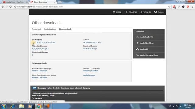Open the Creative Suite CS4 link

(x=46, y=42)
